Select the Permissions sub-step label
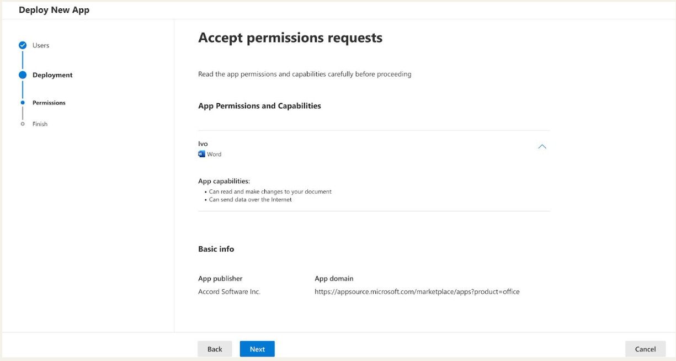The height and width of the screenshot is (361, 676). click(x=49, y=103)
